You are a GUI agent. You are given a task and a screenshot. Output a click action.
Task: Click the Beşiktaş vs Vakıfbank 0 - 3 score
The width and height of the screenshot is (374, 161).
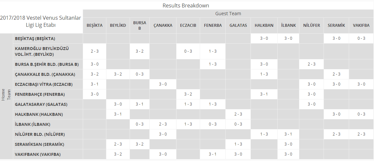tap(361, 38)
